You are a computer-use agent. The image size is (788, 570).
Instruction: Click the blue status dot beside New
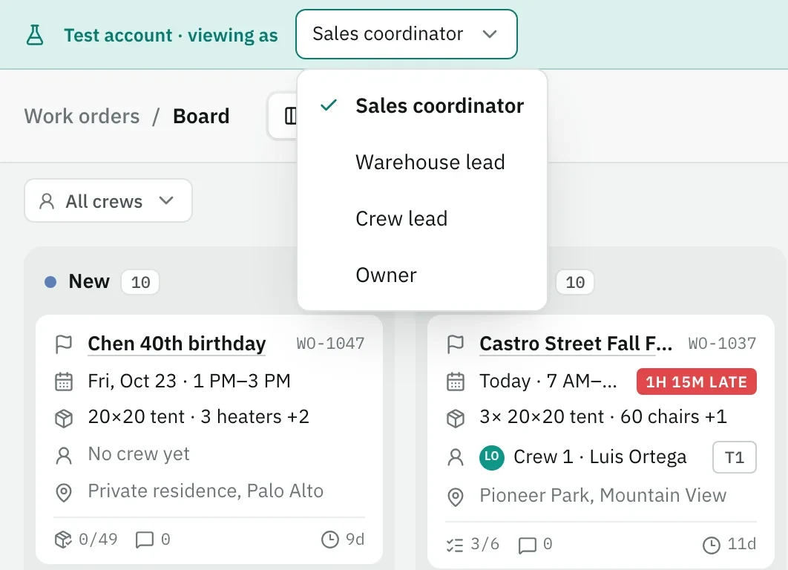pyautogui.click(x=50, y=282)
